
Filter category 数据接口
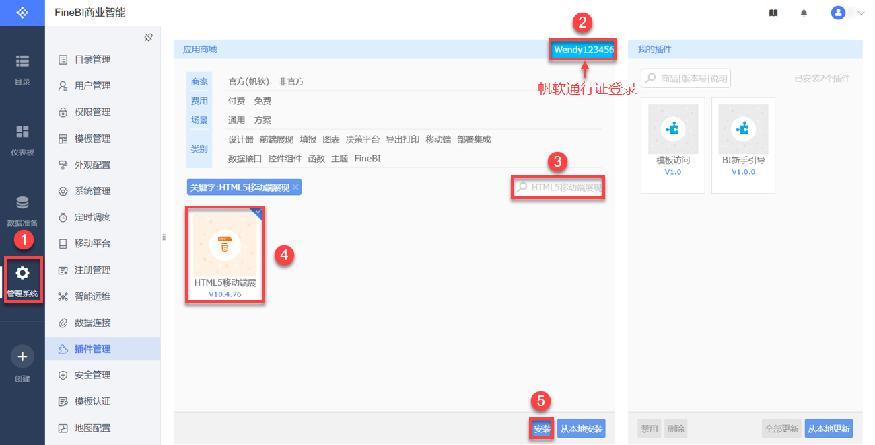click(245, 159)
